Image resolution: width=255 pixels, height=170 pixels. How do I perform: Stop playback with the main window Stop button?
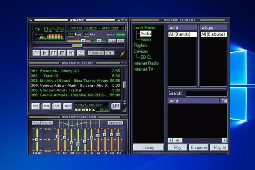62,53
